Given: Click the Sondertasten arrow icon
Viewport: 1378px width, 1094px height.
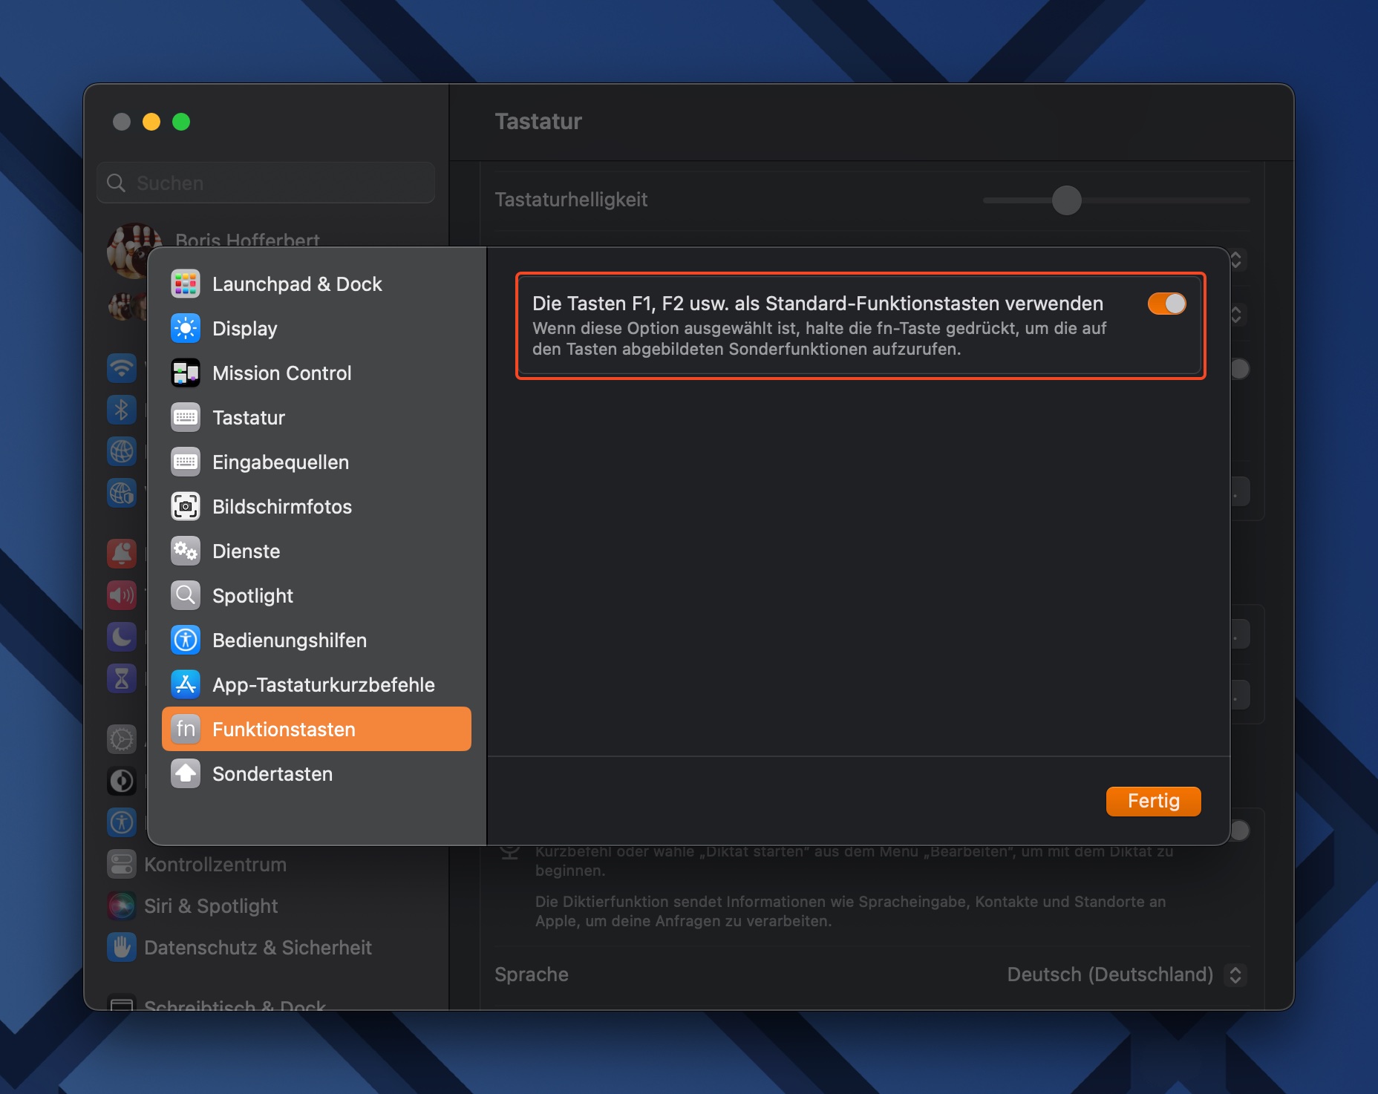Looking at the screenshot, I should (185, 774).
